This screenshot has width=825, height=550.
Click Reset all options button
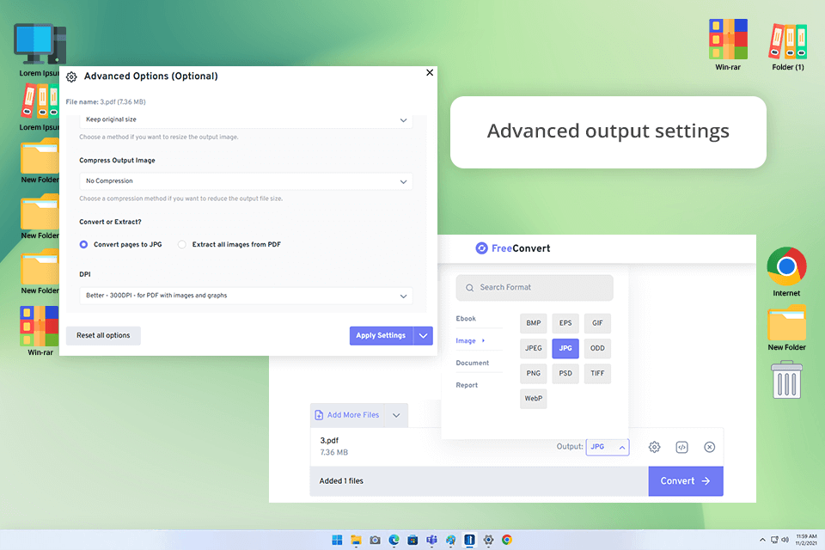point(103,335)
